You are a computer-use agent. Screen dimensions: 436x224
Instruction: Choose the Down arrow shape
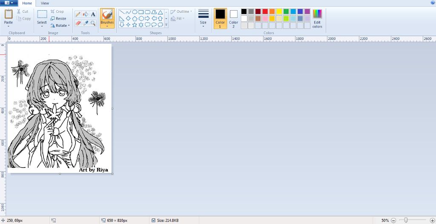122,25
